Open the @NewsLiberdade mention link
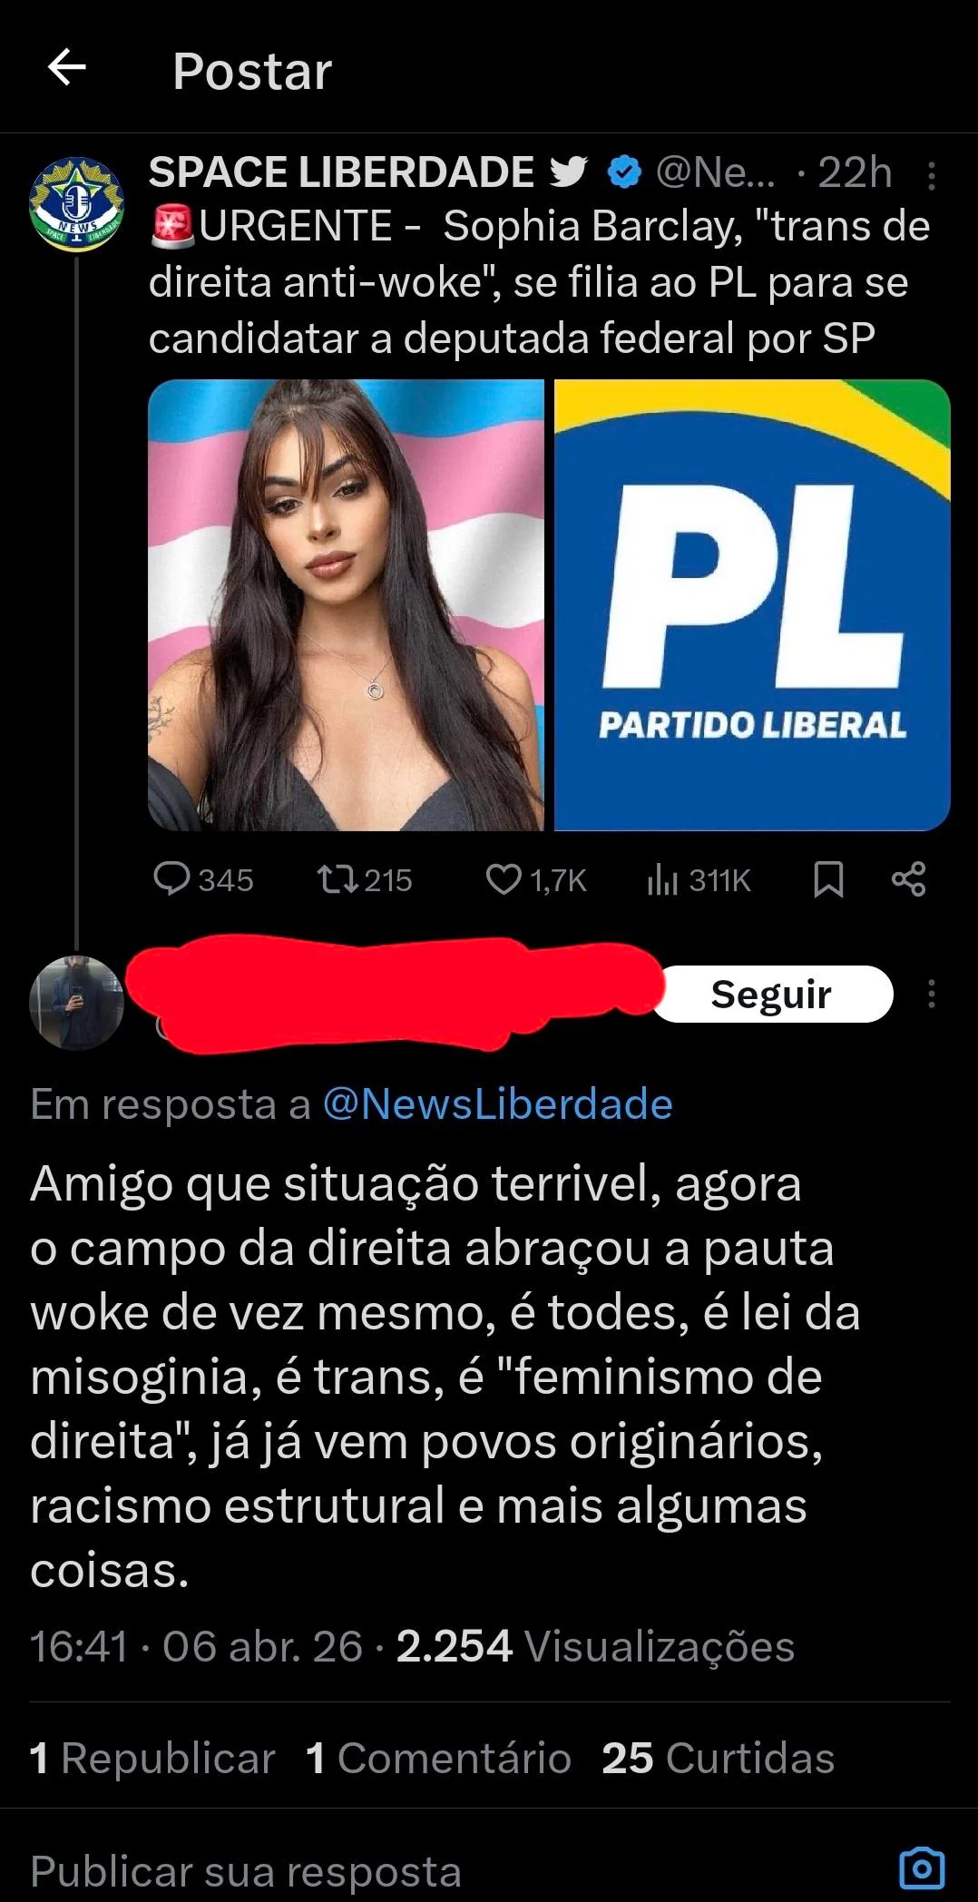 (497, 1104)
